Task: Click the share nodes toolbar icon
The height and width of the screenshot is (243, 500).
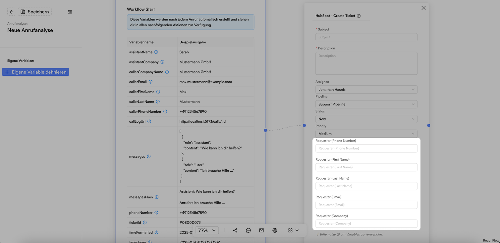Action: click(x=235, y=230)
